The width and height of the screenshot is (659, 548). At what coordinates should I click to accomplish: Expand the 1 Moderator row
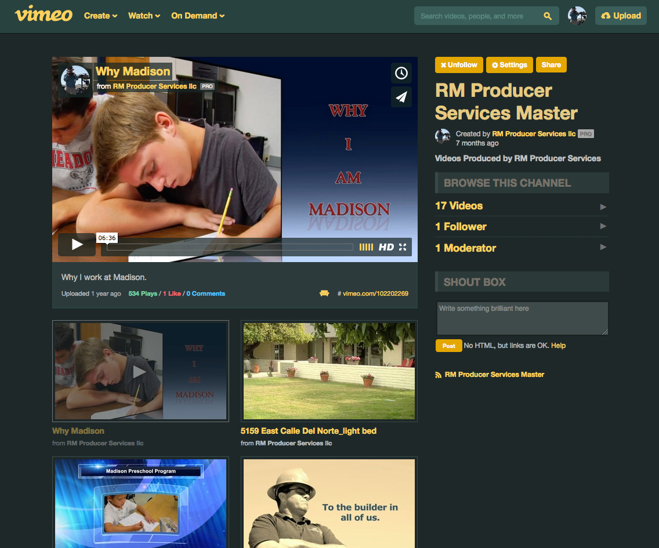pos(522,248)
